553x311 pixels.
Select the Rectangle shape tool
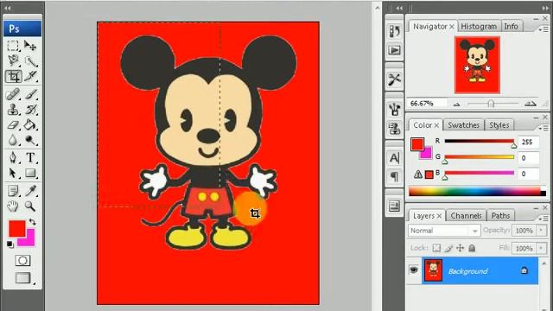(x=30, y=173)
